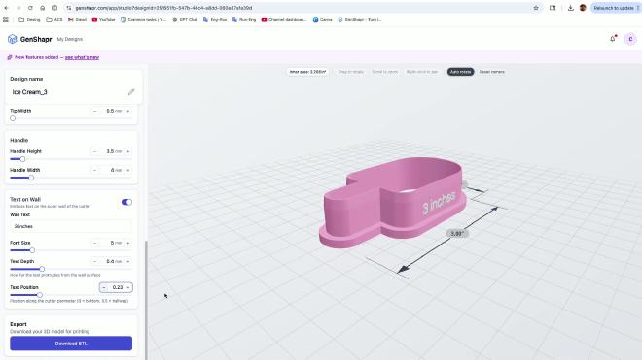Open the Canva bookmark
Screen dimensions: 642x360
pyautogui.click(x=323, y=19)
